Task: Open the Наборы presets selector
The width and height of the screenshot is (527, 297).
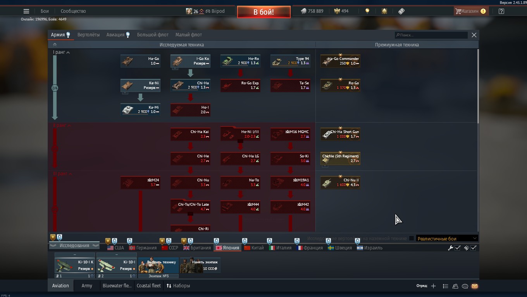Action: (x=178, y=286)
